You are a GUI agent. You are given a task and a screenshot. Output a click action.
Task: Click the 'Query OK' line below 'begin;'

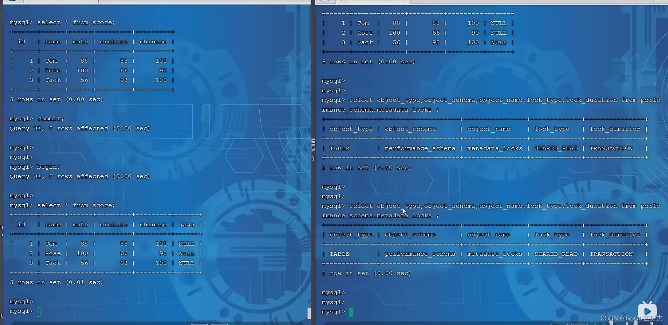[x=80, y=176]
